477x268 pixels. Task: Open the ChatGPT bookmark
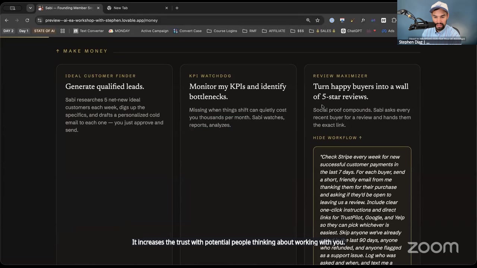point(351,31)
